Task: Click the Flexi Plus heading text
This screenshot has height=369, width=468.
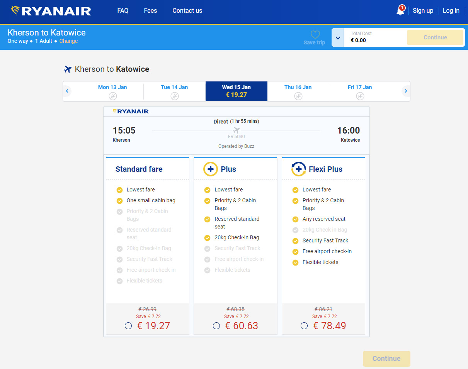Action: point(325,169)
